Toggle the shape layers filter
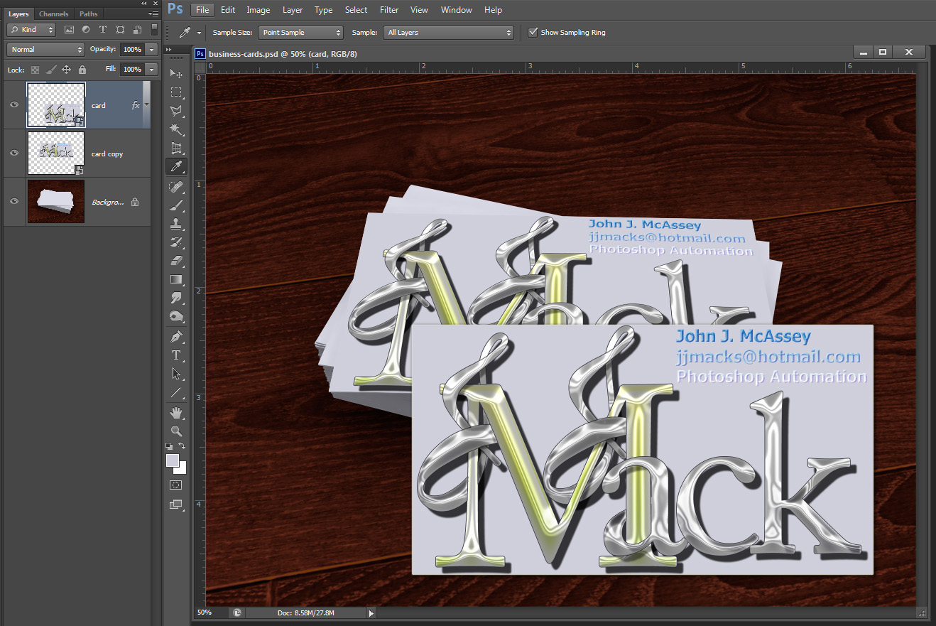The height and width of the screenshot is (626, 936). tap(120, 30)
